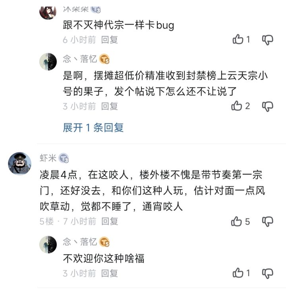Screen dimensions: 286x289
Task: Reply to 念丶落忆's 摆摊超低价 comment
Action: [110, 106]
